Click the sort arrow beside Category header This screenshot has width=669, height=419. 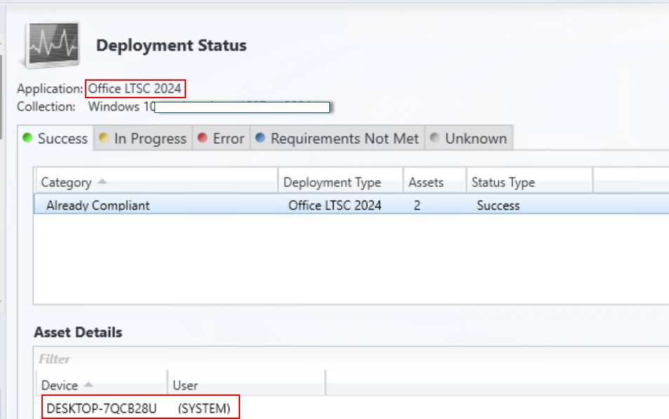click(102, 182)
